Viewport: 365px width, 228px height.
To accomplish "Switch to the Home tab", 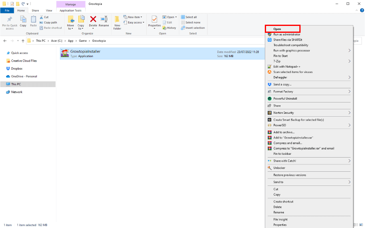I will coord(21,11).
